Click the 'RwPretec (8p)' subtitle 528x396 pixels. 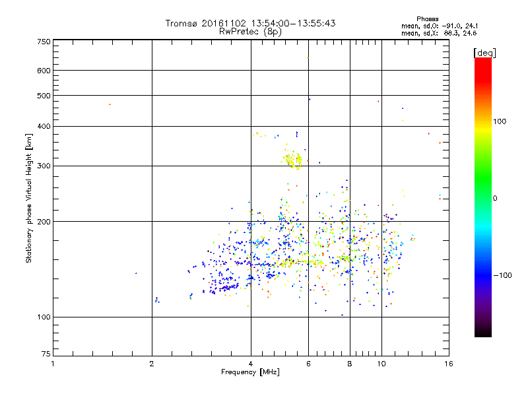point(250,32)
